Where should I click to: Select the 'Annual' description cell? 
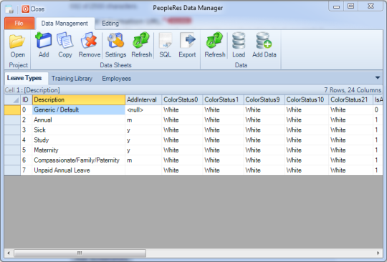point(79,120)
